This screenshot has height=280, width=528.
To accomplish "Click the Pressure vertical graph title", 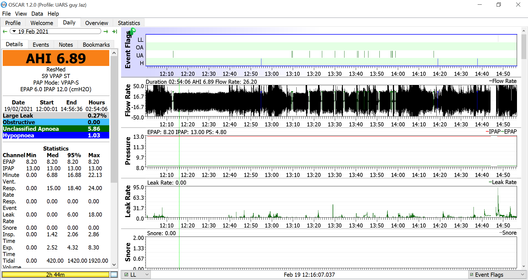I will pyautogui.click(x=128, y=151).
